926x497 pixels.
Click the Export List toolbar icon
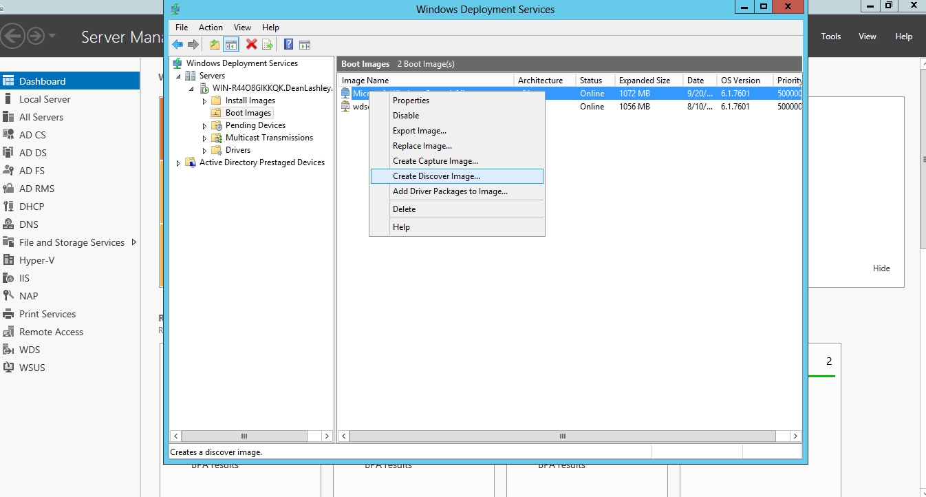(268, 45)
